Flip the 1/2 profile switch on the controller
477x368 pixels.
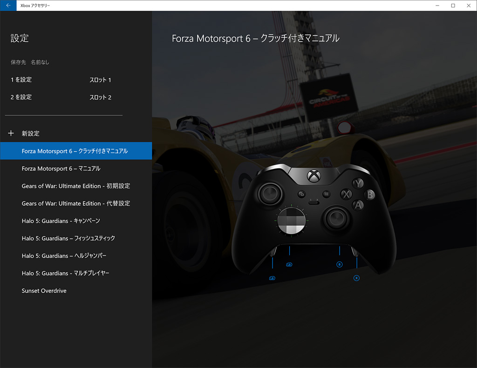pos(313,202)
